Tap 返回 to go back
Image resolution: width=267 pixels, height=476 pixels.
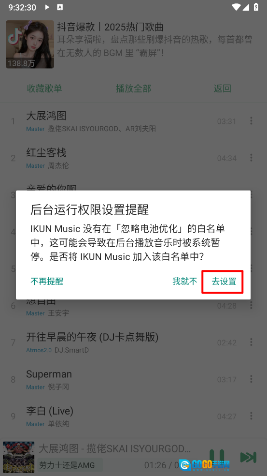click(223, 89)
